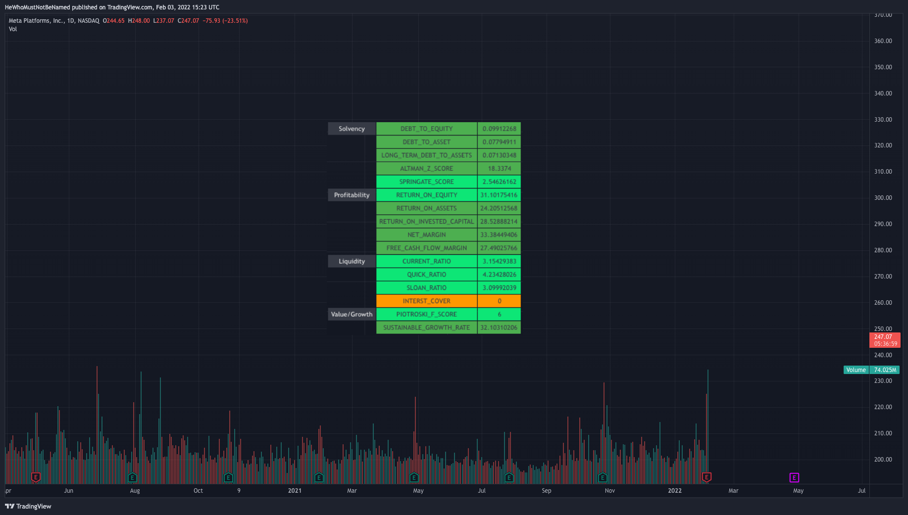Click the SPRINGATE_SCORE table cell
Viewport: 908px width, 515px height.
(x=427, y=182)
